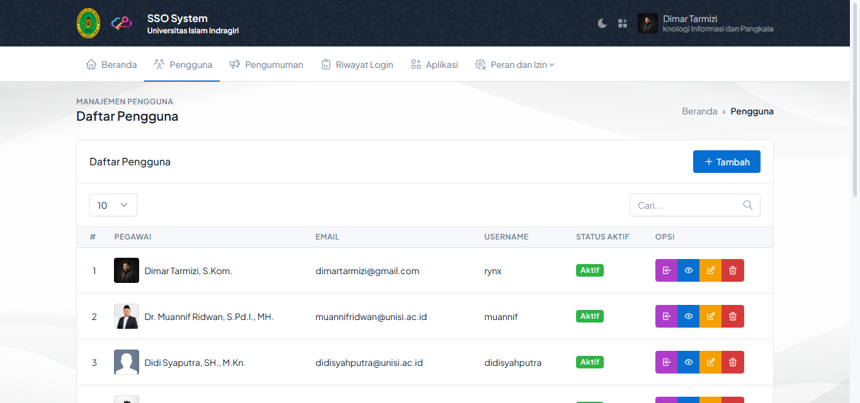
Task: Open the Dimar Tarmizi profile menu in header
Action: point(705,23)
